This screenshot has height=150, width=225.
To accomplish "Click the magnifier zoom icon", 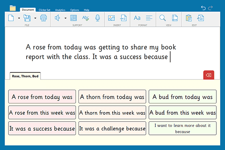I will [x=162, y=18].
